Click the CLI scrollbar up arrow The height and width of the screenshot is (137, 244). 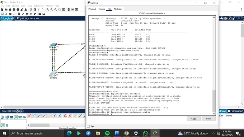point(214,18)
